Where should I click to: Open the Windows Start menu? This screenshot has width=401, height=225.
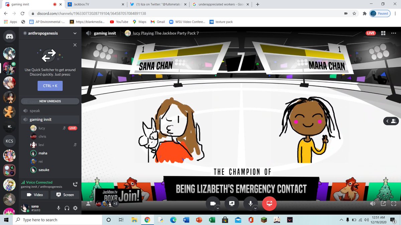(6, 220)
